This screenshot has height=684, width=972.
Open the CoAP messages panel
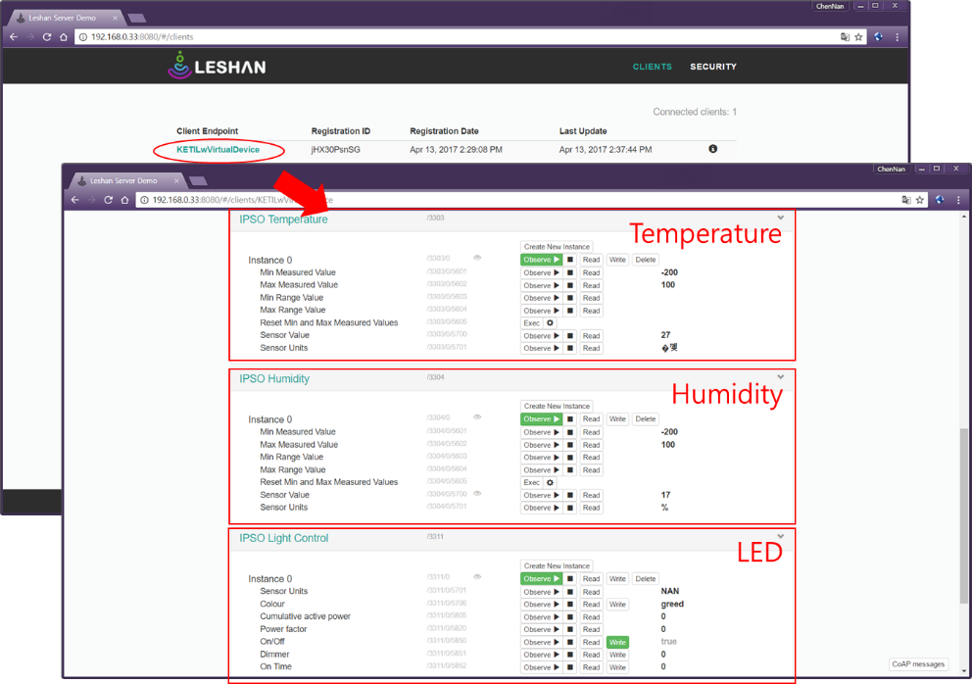[x=918, y=664]
